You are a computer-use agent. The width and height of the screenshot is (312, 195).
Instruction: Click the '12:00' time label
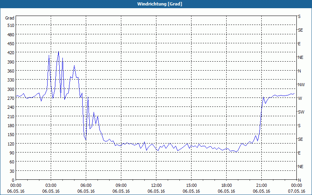coord(156,186)
